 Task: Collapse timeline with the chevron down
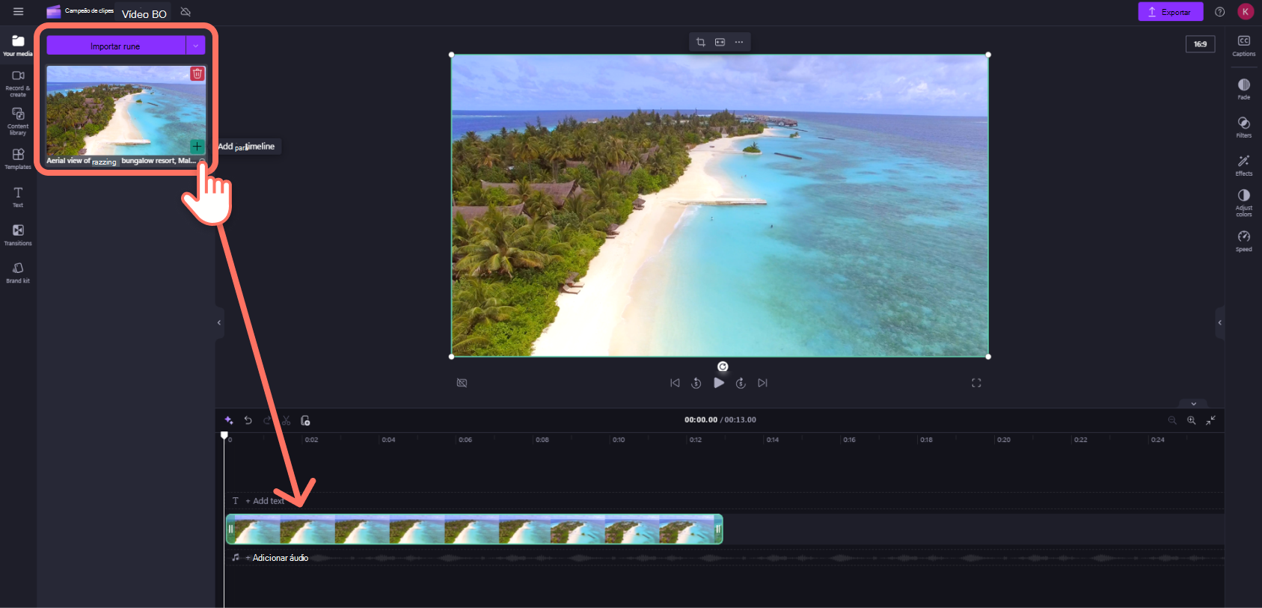coord(1194,404)
